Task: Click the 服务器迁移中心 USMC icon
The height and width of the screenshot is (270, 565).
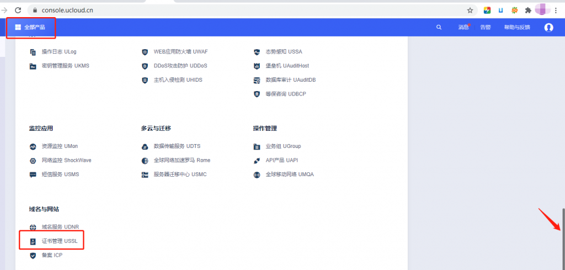Action: point(145,175)
